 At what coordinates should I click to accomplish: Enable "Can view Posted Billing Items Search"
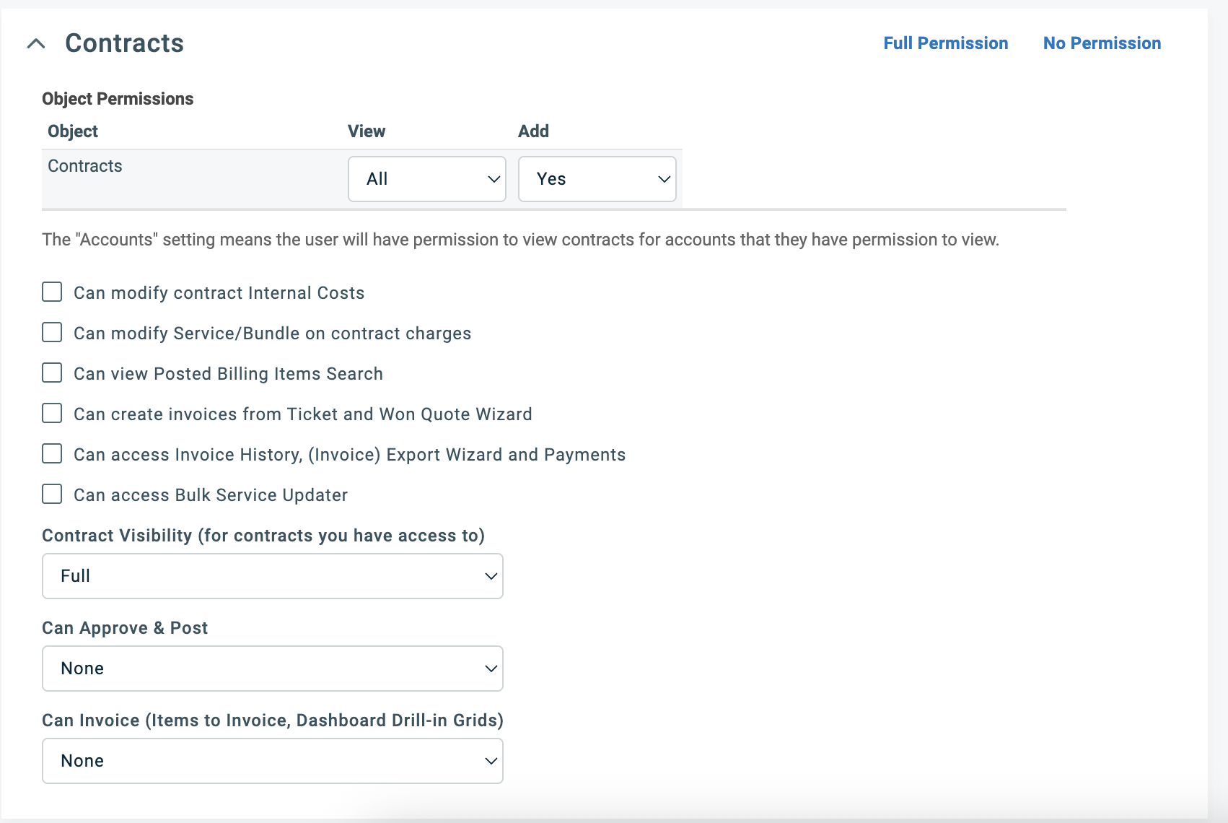[51, 373]
